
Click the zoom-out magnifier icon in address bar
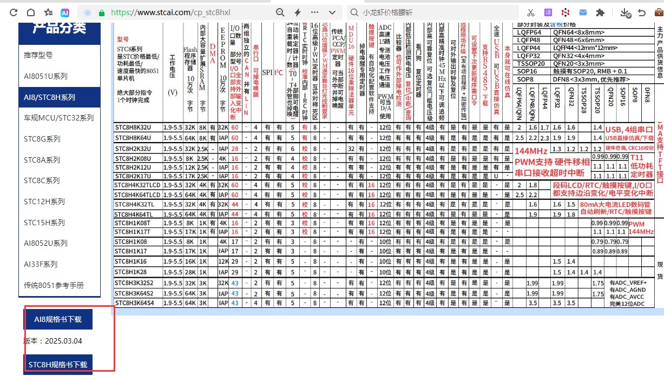(x=280, y=12)
